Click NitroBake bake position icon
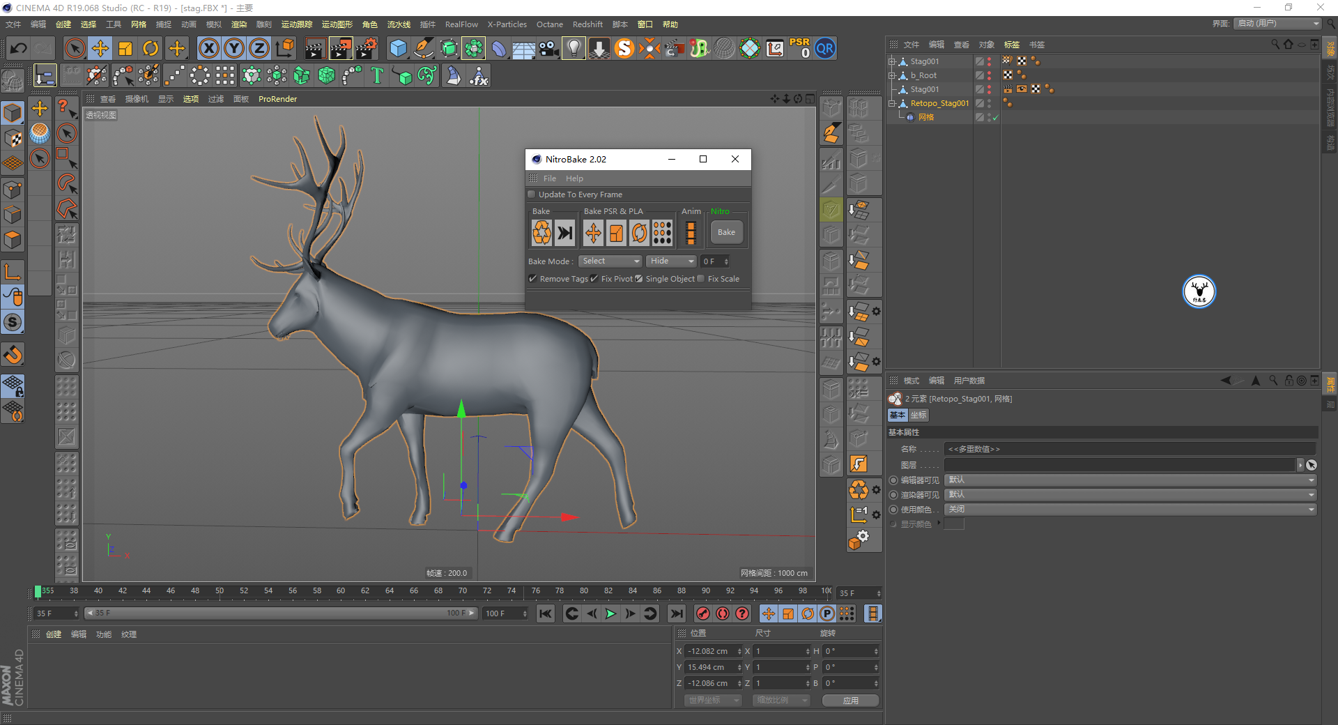 (593, 232)
